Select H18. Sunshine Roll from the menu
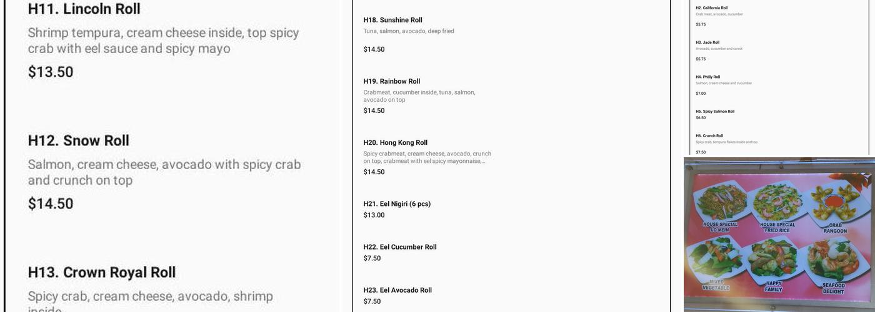Screen dimensions: 875x312 click(x=392, y=21)
